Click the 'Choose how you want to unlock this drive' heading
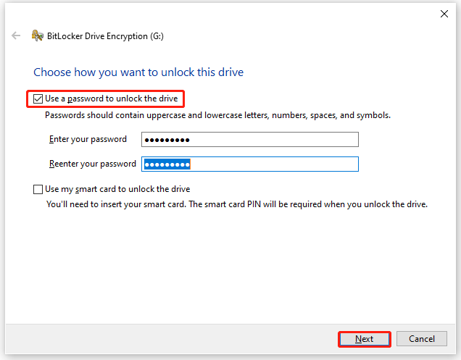461x360 pixels. (x=138, y=72)
